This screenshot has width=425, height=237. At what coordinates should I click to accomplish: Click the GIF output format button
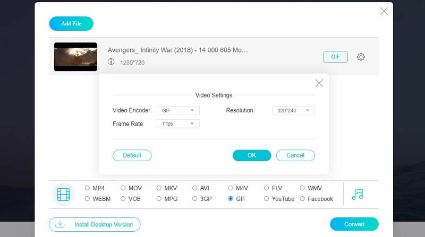pyautogui.click(x=335, y=57)
